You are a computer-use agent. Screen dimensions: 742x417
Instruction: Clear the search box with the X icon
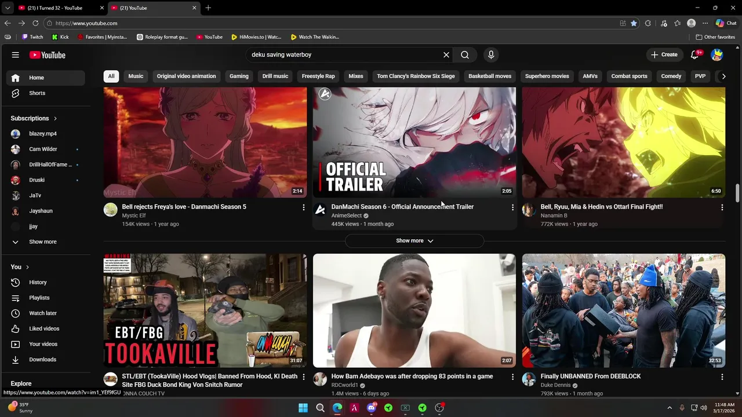coord(446,55)
